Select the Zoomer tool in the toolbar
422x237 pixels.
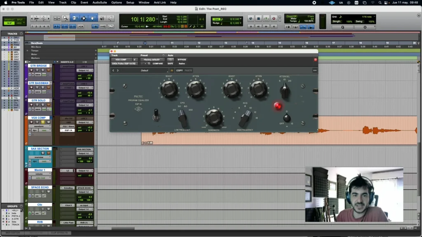click(66, 18)
